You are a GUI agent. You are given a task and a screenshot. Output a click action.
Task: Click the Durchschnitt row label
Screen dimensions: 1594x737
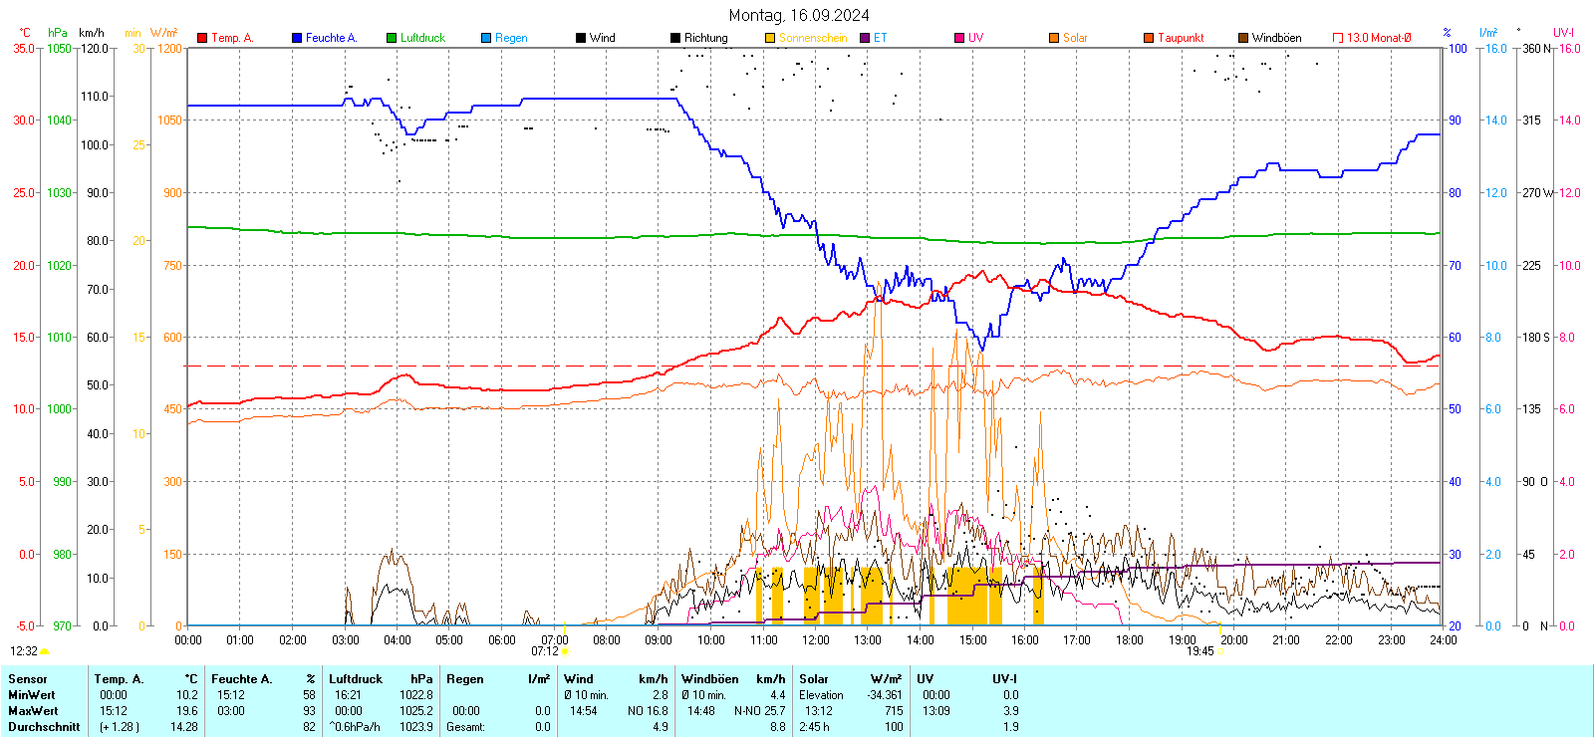coord(44,727)
